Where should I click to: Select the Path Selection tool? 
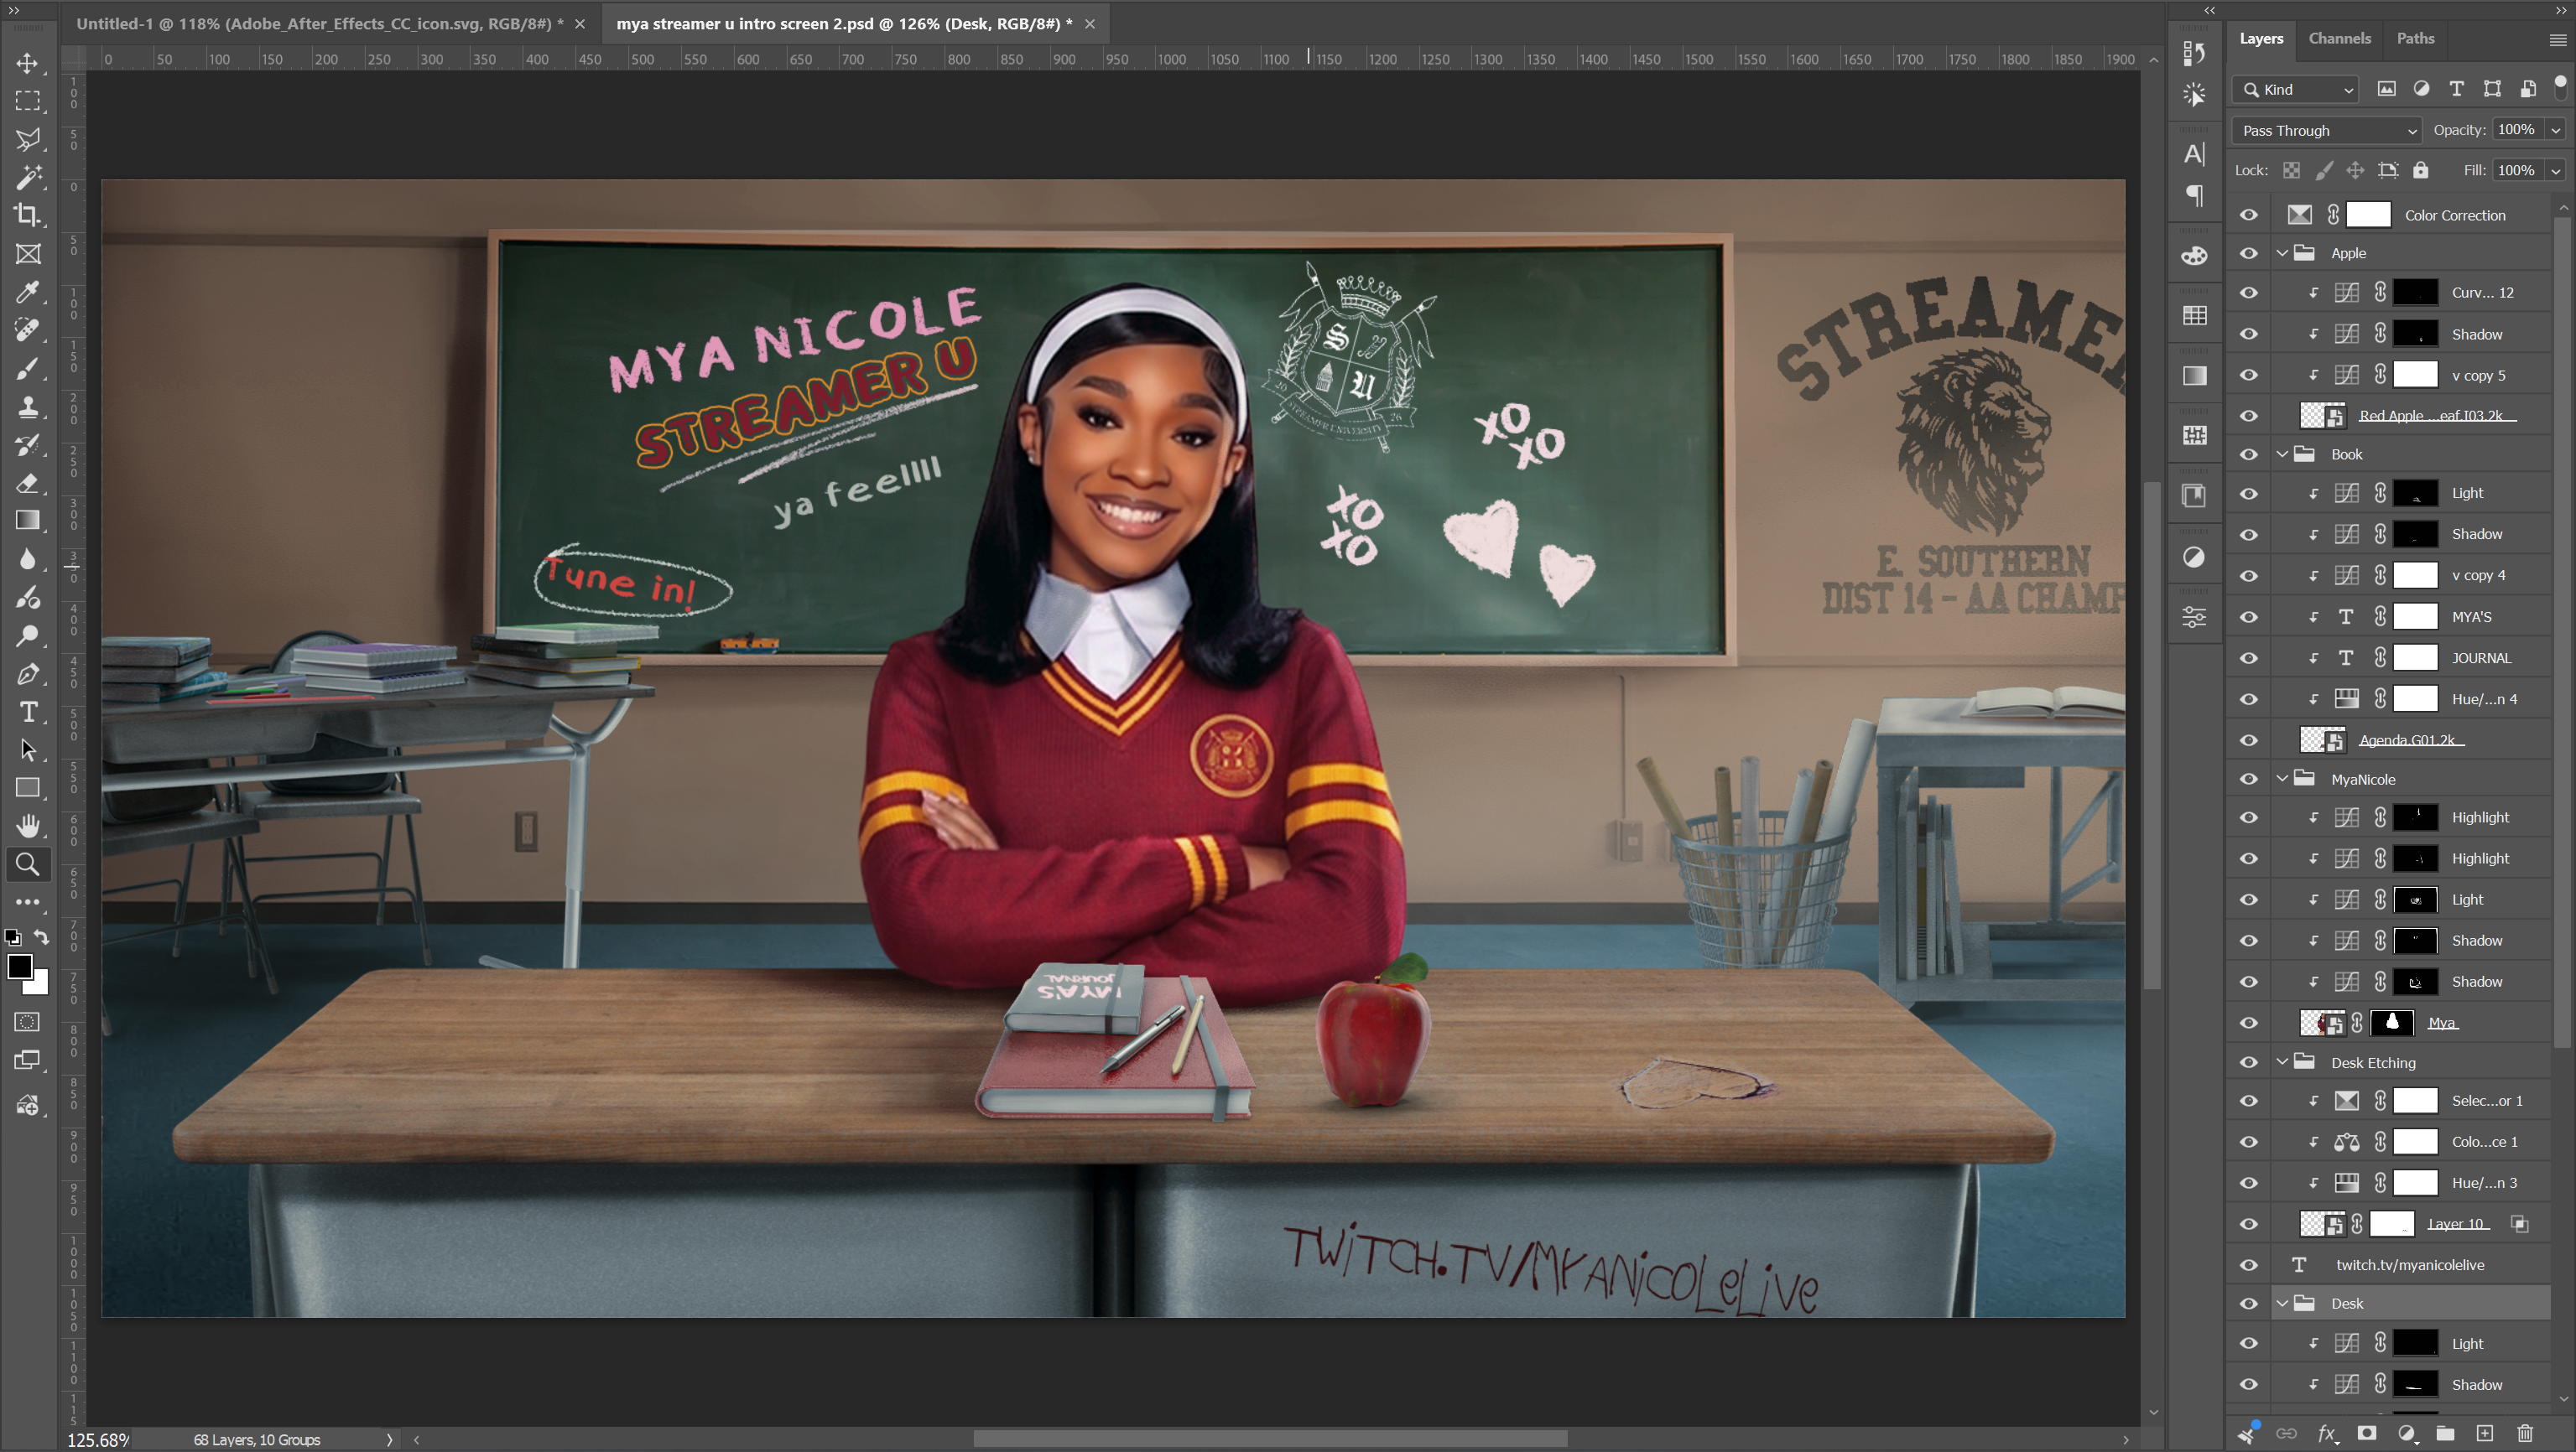click(27, 749)
